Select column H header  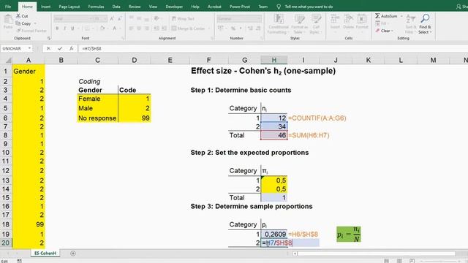[273, 60]
